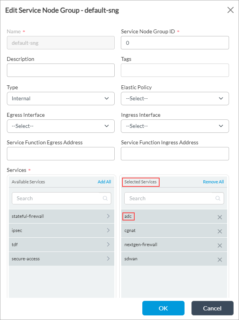Click the Description text field

(61, 70)
